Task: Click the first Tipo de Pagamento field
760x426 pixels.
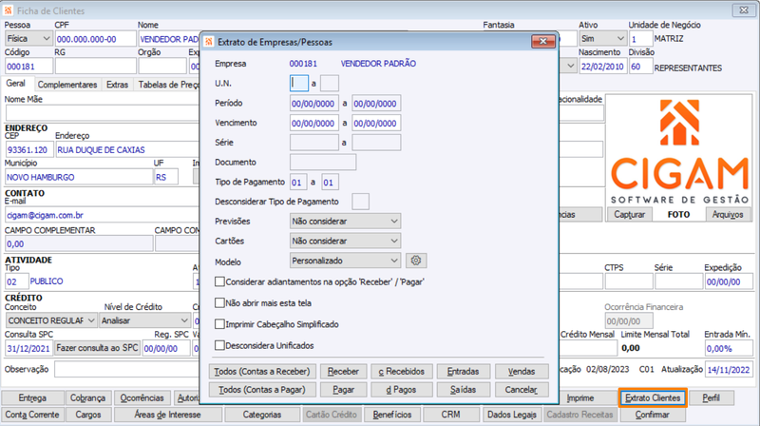Action: click(x=298, y=183)
